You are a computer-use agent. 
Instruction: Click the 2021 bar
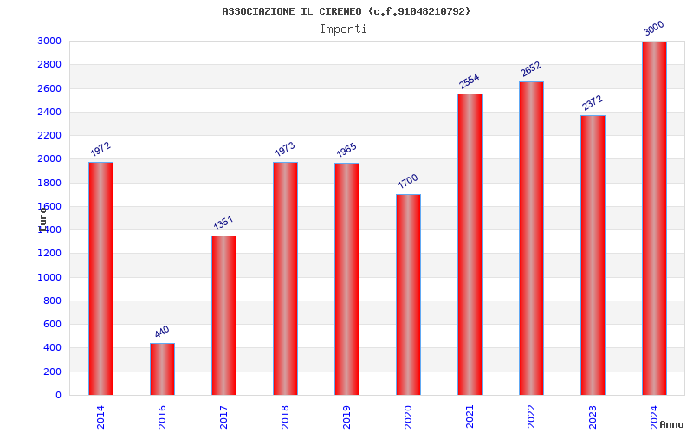click(x=470, y=244)
